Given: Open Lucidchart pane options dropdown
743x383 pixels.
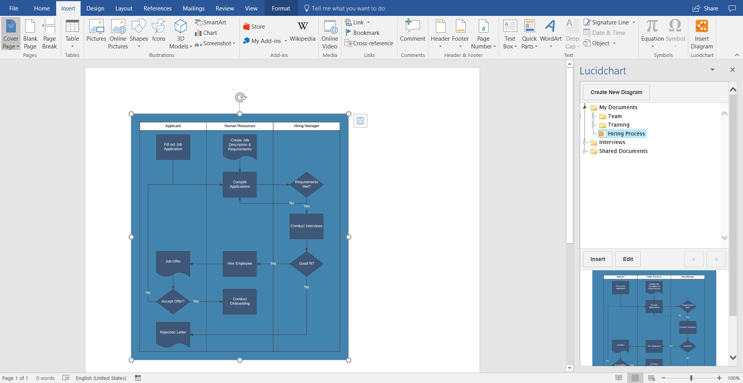Looking at the screenshot, I should (x=712, y=70).
